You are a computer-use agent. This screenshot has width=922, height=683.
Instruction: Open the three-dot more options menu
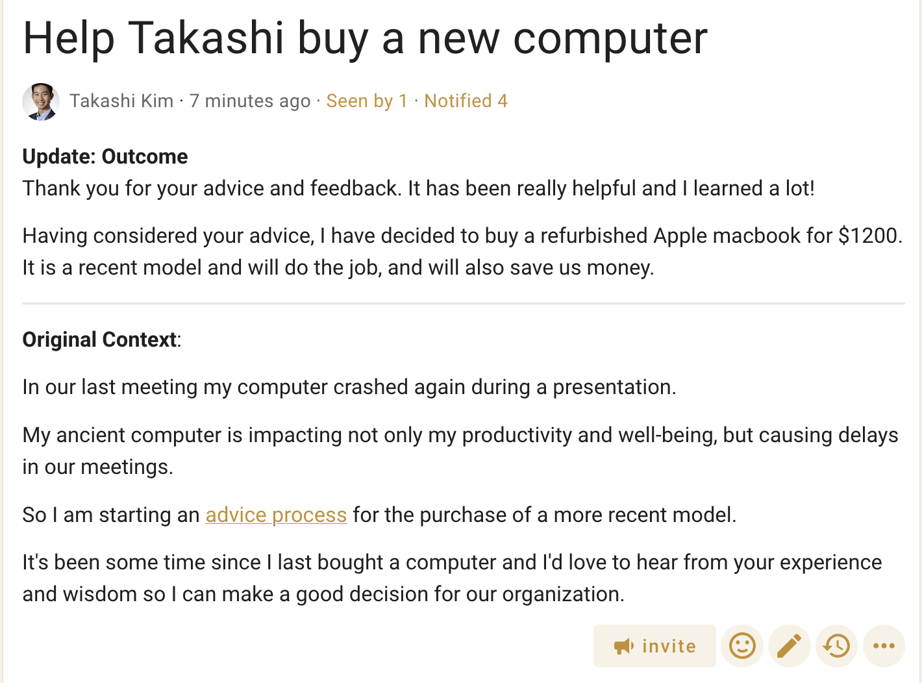[x=884, y=646]
